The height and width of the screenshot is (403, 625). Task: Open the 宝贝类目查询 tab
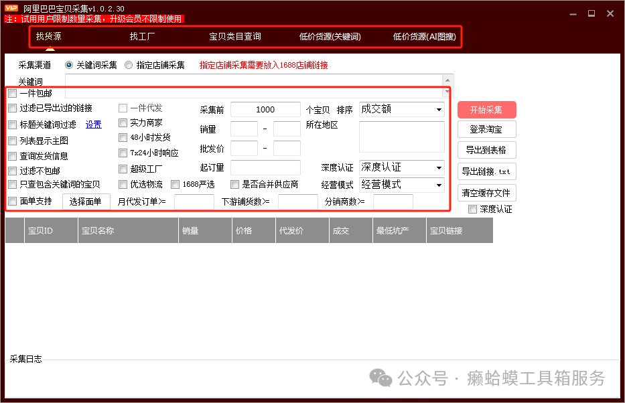(x=235, y=37)
